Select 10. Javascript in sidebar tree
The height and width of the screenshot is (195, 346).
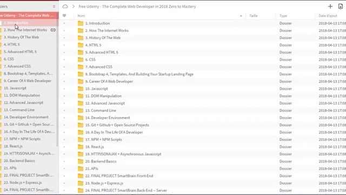pos(15,88)
